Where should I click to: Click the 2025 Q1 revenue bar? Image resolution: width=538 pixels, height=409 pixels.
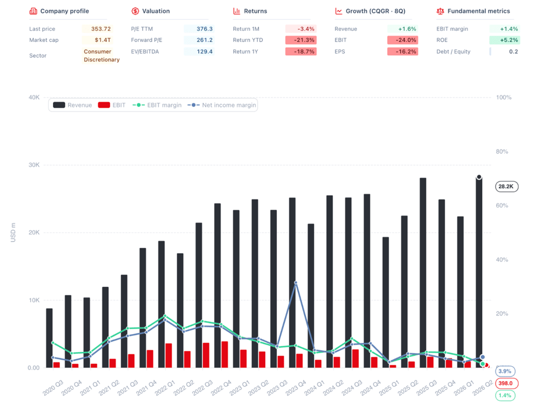[386, 302]
